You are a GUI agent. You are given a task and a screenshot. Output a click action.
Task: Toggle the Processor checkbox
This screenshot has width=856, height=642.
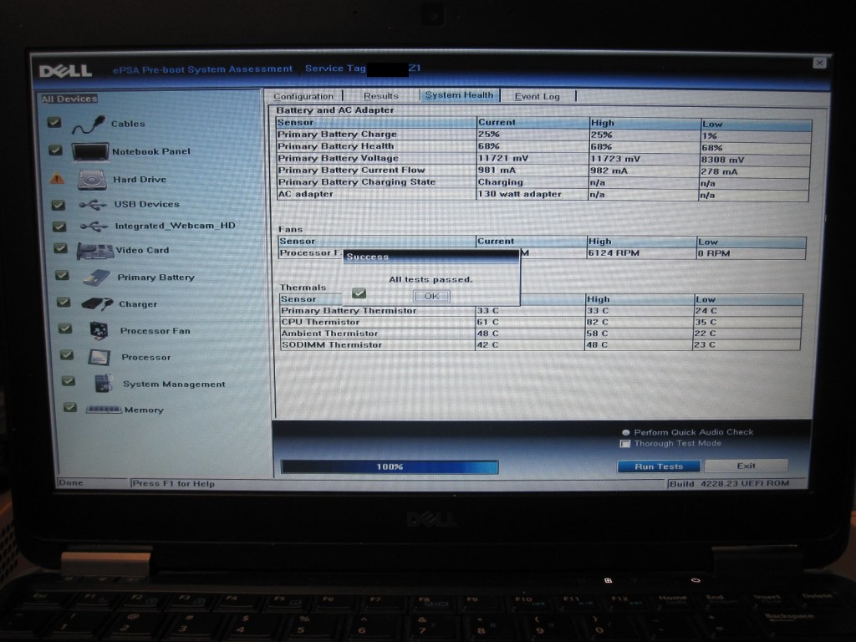[67, 354]
